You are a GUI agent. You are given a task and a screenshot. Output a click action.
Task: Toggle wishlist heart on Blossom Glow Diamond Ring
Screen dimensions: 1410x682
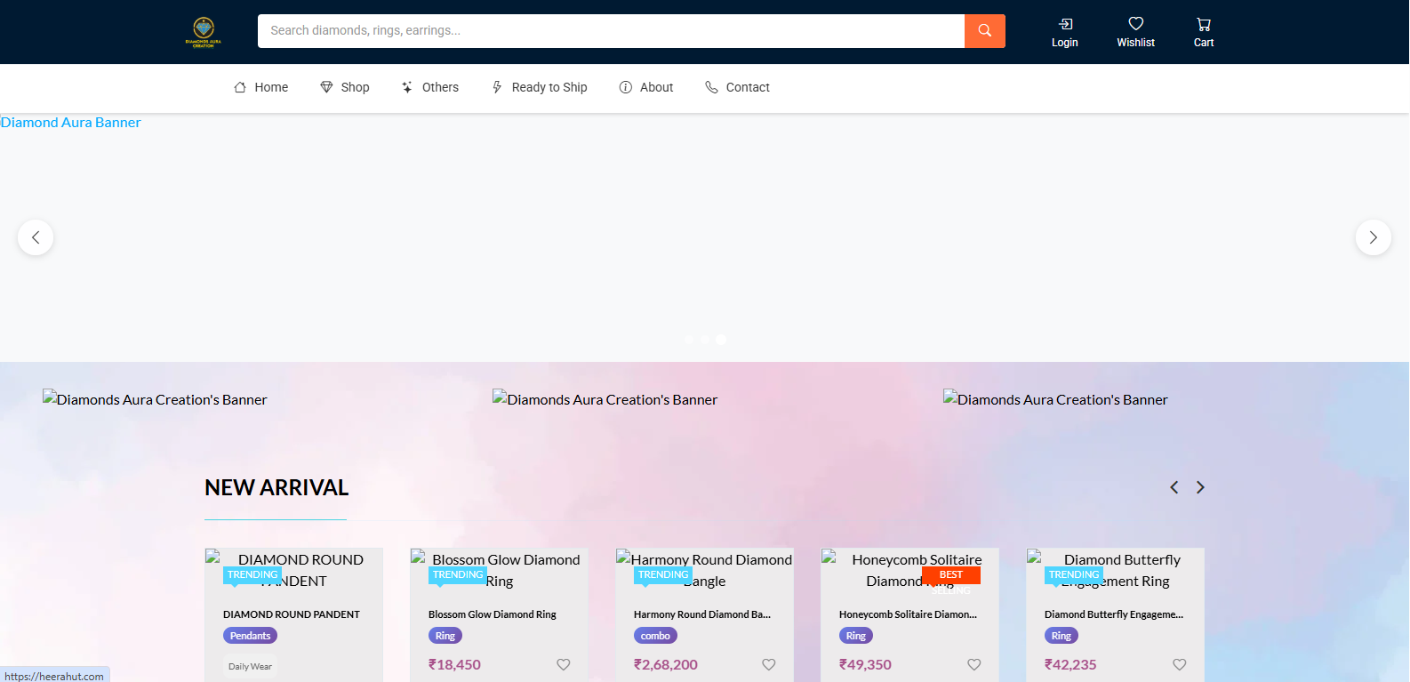pos(563,664)
